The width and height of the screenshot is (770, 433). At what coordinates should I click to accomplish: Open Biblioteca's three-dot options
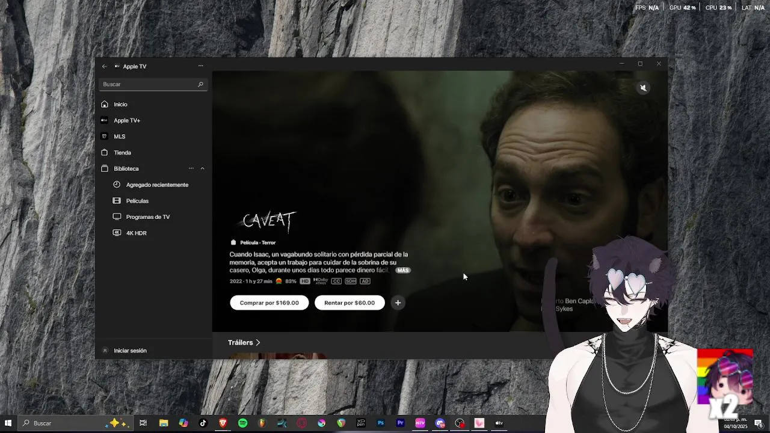pos(191,168)
